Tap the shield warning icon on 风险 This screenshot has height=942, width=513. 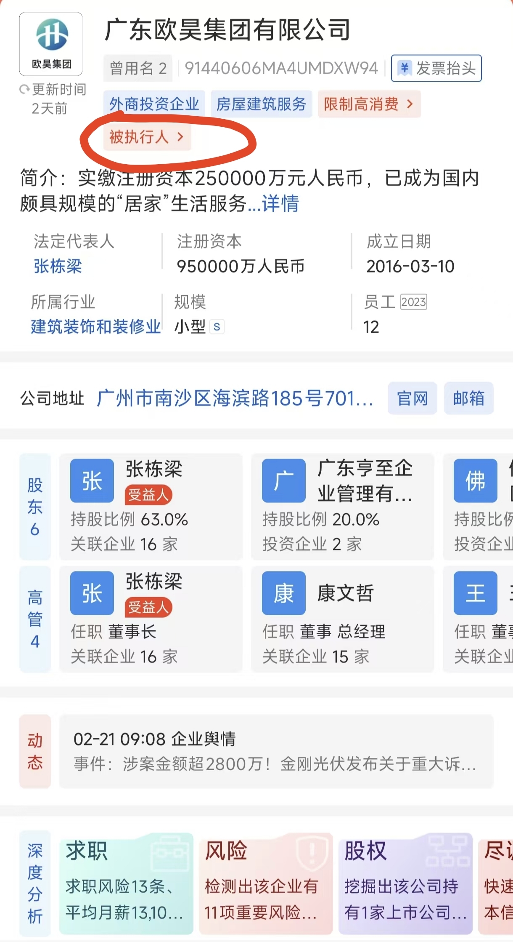click(x=312, y=853)
